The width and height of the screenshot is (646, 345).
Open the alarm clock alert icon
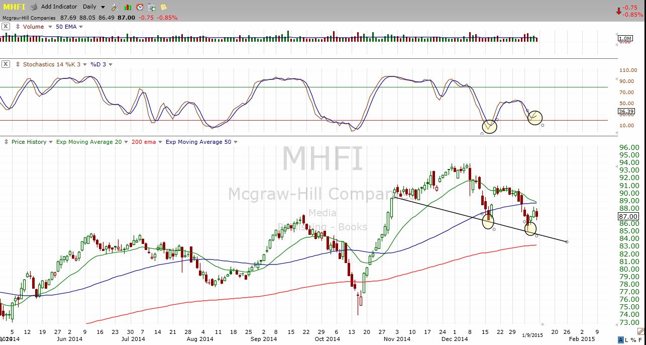click(140, 7)
